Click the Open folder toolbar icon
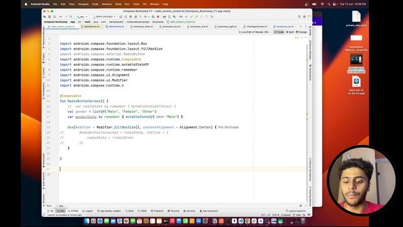The height and width of the screenshot is (227, 403). point(45,17)
